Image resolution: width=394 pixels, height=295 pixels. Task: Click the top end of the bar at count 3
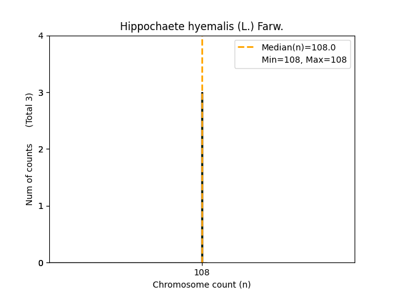202,93
